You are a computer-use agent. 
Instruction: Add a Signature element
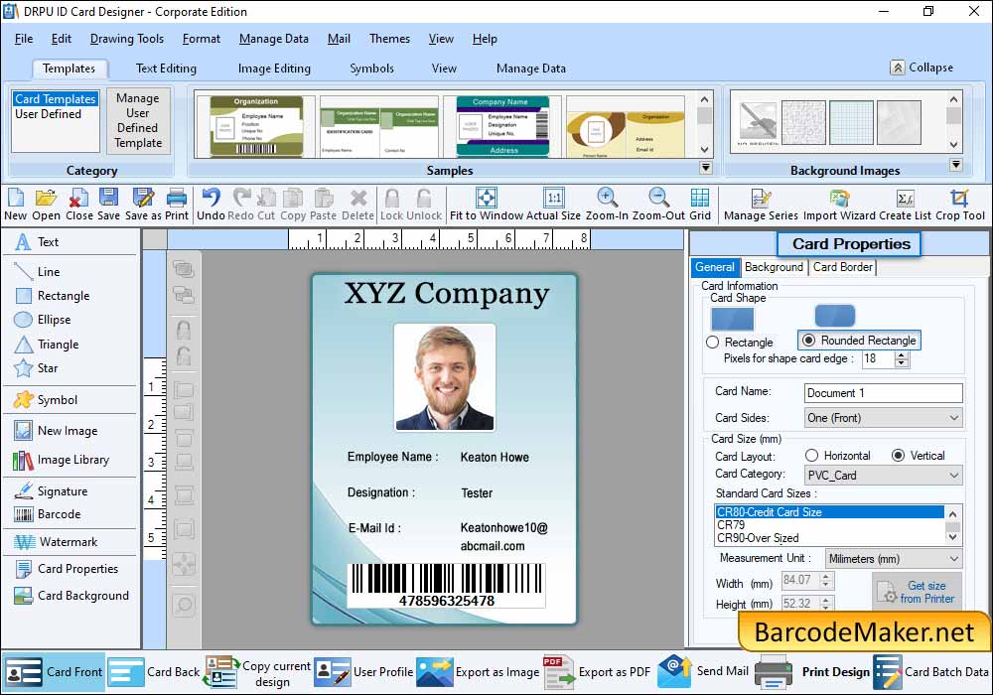(x=51, y=490)
